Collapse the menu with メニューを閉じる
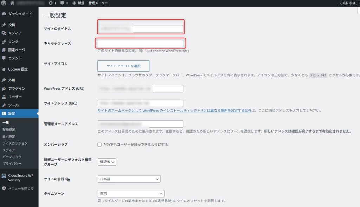The image size is (360, 207). point(20,188)
